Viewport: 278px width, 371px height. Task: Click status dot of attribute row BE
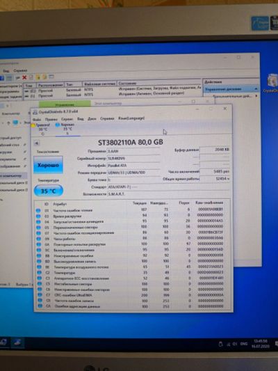tap(40, 267)
